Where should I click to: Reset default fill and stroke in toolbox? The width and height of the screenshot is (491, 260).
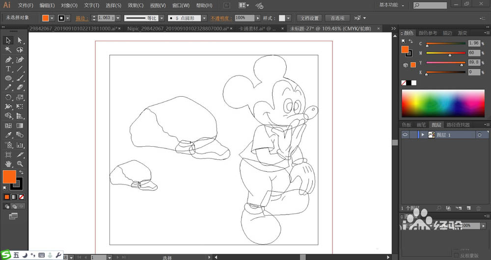pyautogui.click(x=5, y=188)
